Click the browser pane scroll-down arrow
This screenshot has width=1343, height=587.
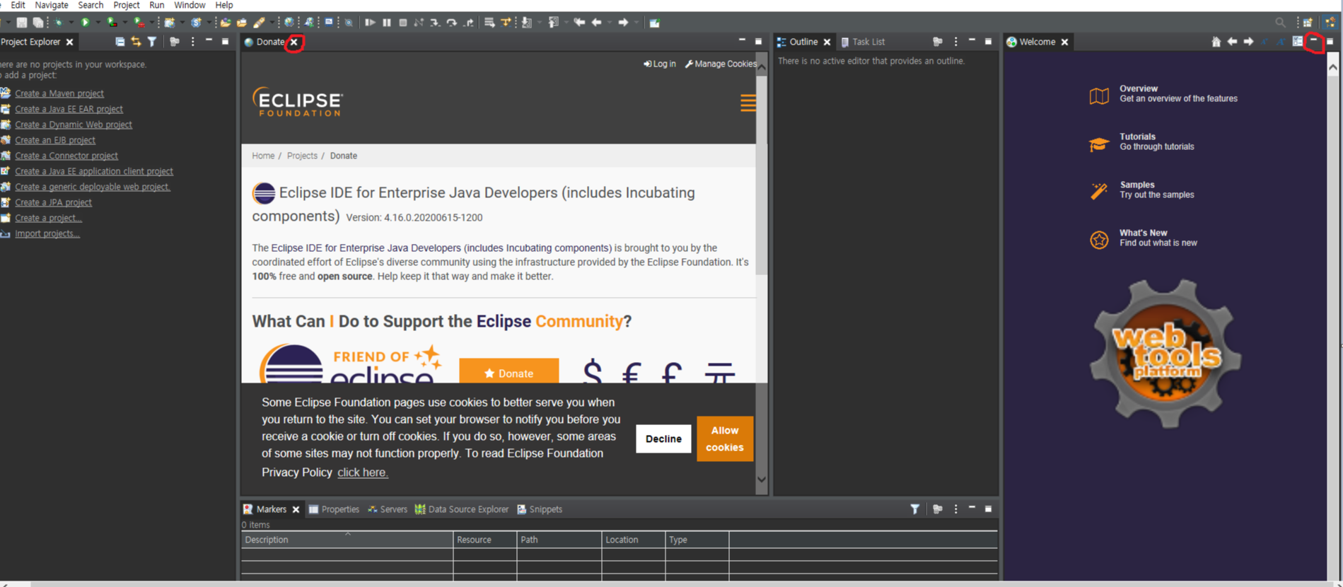(762, 479)
